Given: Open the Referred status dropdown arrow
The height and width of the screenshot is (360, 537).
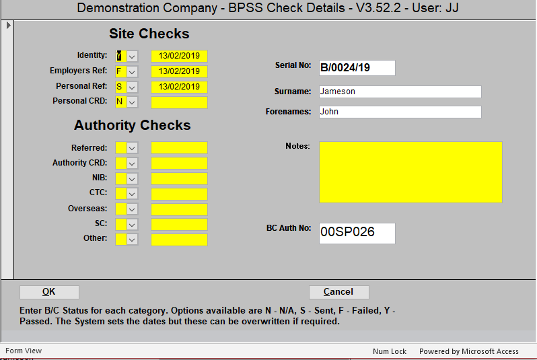Looking at the screenshot, I should pos(133,147).
